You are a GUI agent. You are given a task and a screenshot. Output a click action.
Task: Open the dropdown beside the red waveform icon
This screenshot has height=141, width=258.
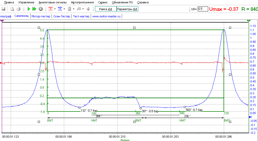(55, 9)
